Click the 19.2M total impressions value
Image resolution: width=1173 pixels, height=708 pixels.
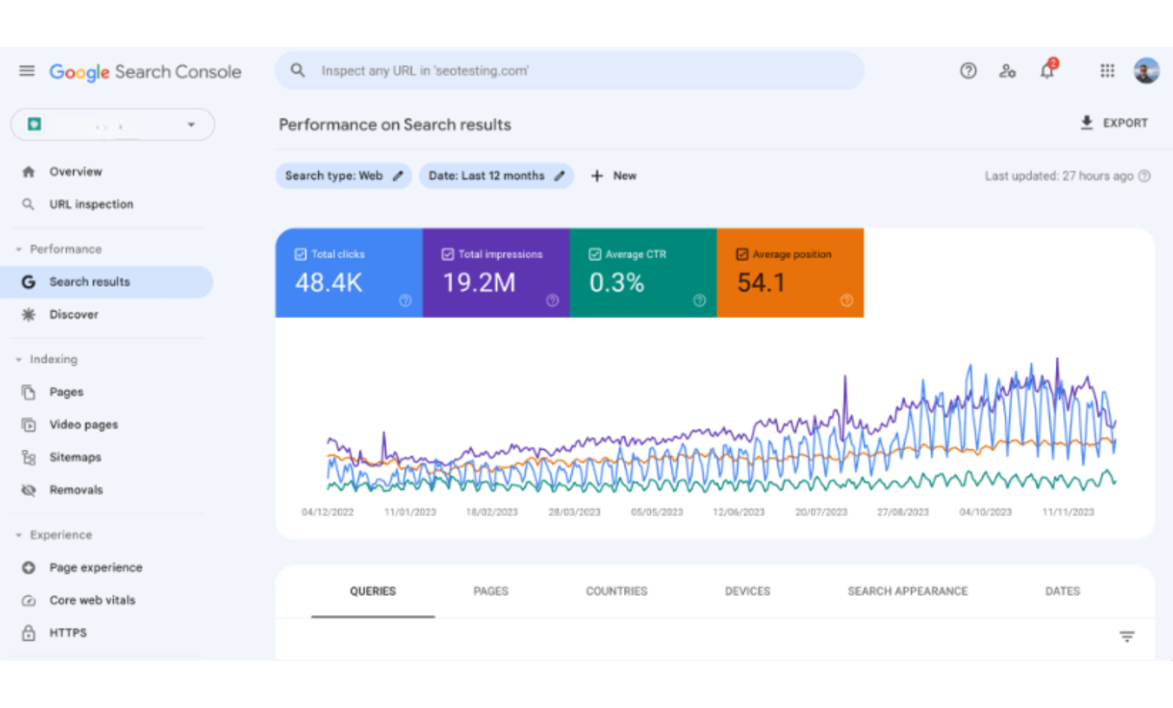coord(479,283)
